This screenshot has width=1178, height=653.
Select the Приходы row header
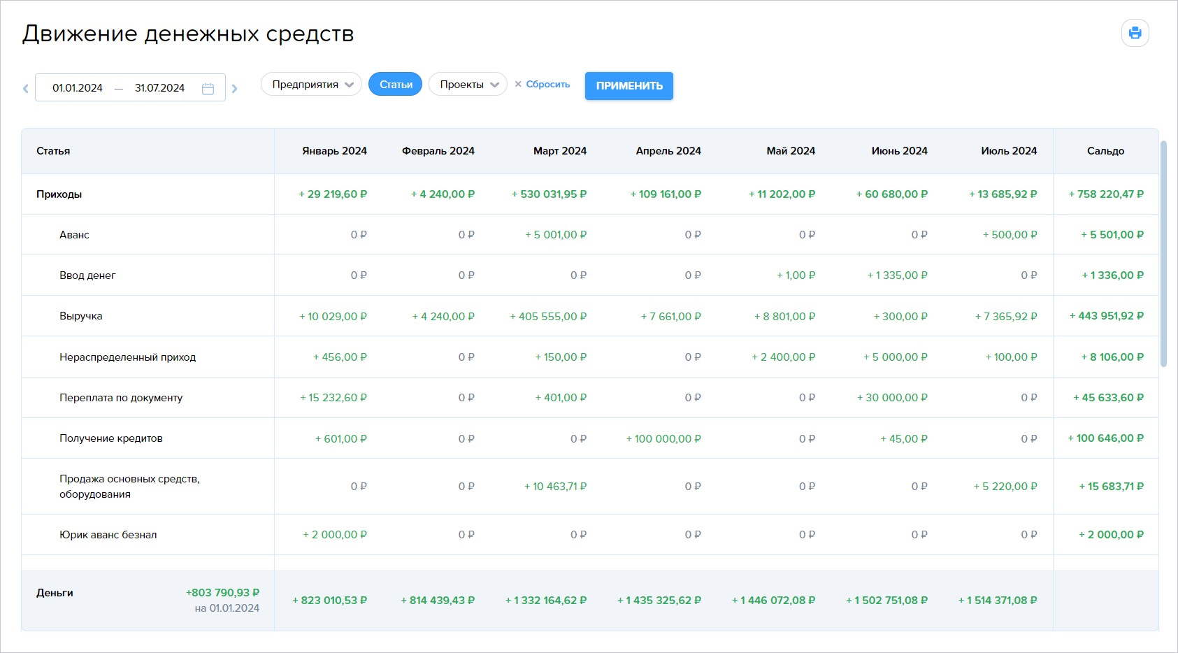[59, 194]
